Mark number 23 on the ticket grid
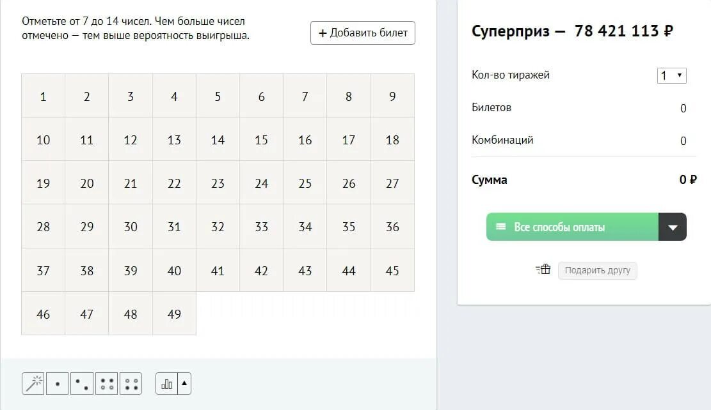Viewport: 711px width, 410px height. point(218,183)
